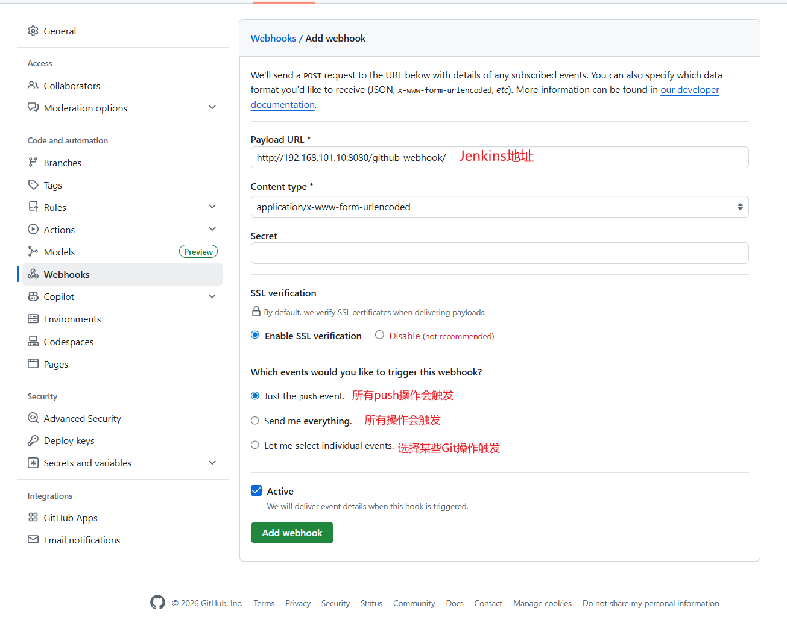Click the Branches git-branch icon

coord(33,163)
